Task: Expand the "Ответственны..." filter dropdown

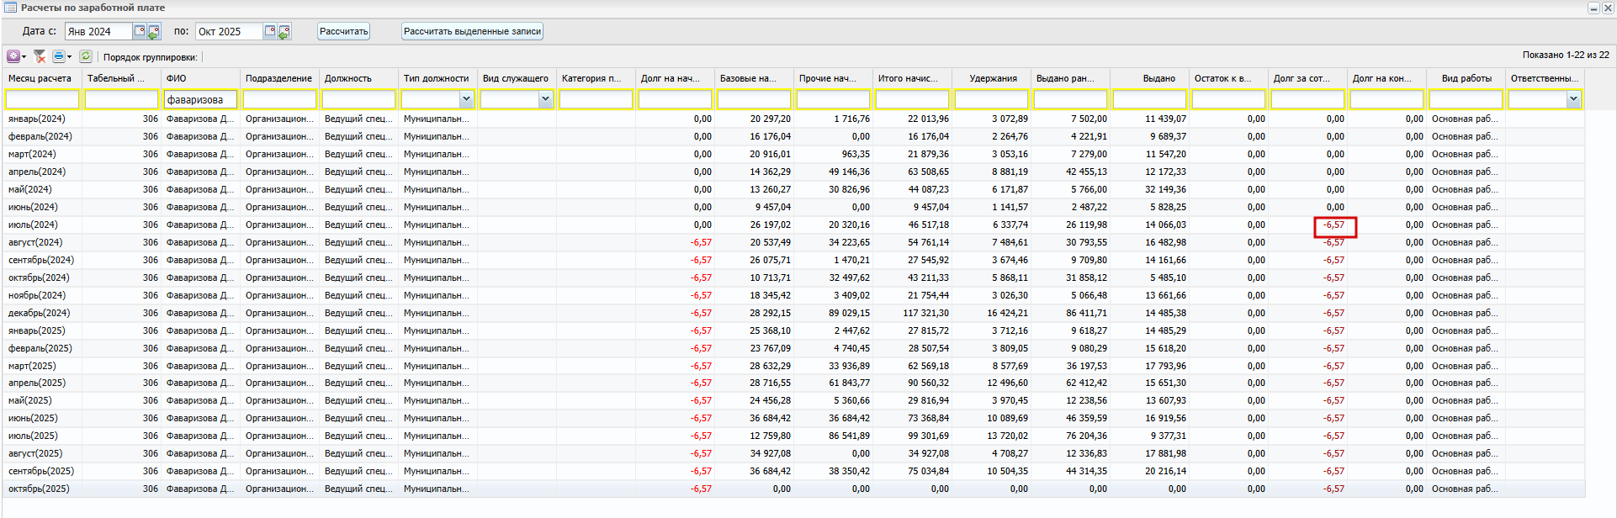Action: point(1573,99)
